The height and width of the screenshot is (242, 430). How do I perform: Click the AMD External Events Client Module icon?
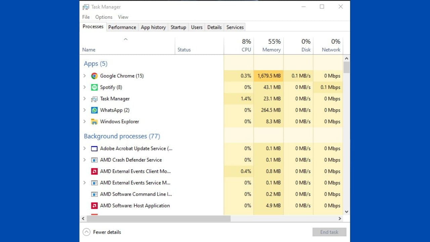[94, 171]
